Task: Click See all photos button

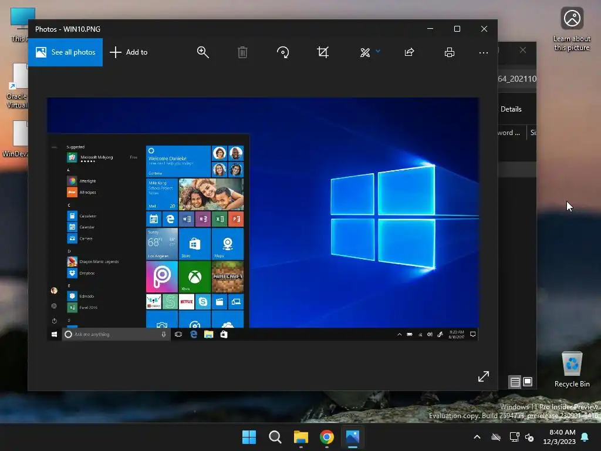Action: [x=66, y=52]
